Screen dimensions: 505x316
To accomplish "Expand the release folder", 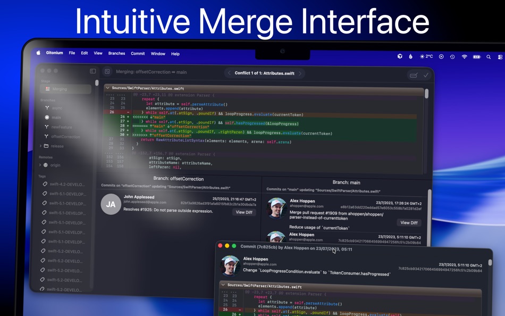I will (x=40, y=146).
